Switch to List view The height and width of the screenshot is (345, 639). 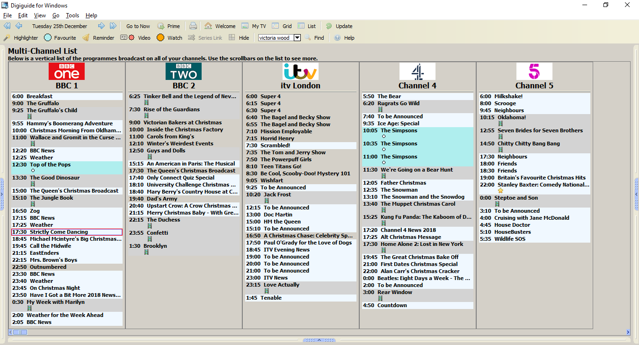click(306, 26)
